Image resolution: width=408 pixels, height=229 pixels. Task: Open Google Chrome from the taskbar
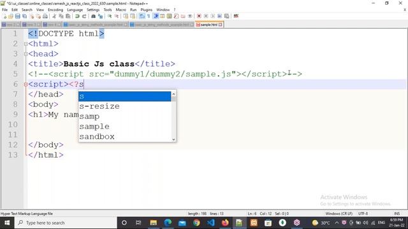196,223
